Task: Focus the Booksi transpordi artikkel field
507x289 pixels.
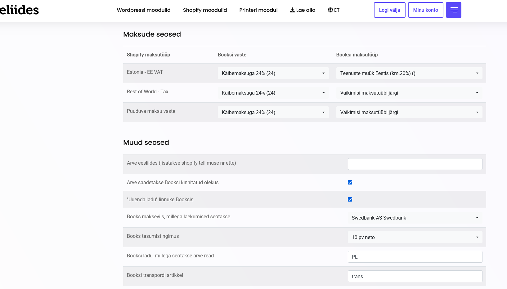Action: [x=415, y=276]
